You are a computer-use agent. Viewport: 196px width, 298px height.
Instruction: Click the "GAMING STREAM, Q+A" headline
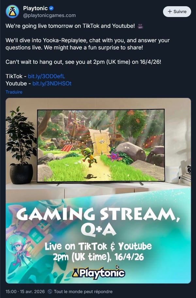[x=98, y=222]
